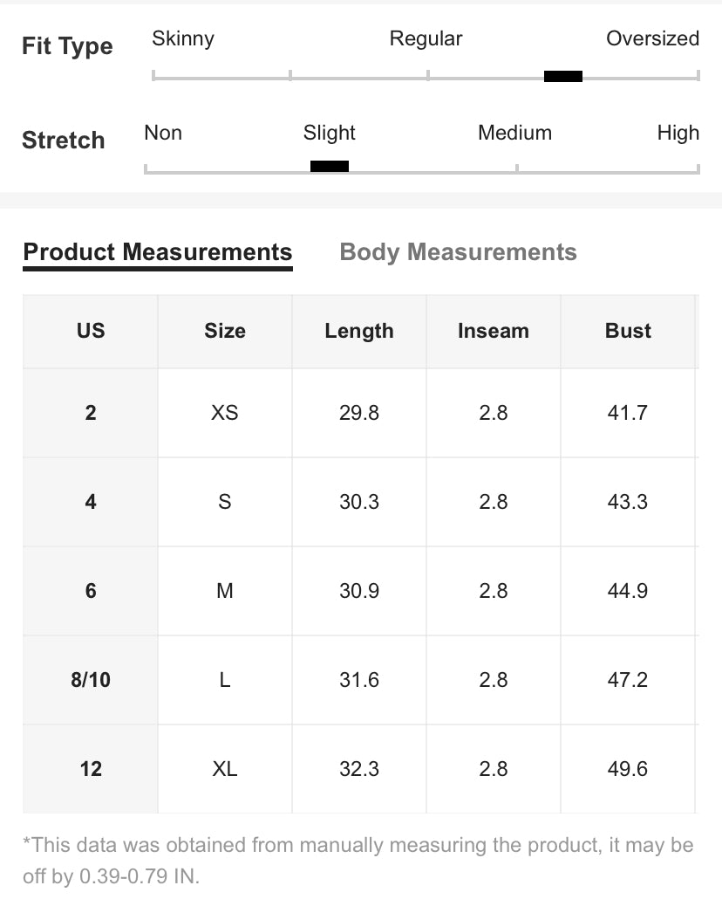Click the bust value 49.6

coord(628,769)
